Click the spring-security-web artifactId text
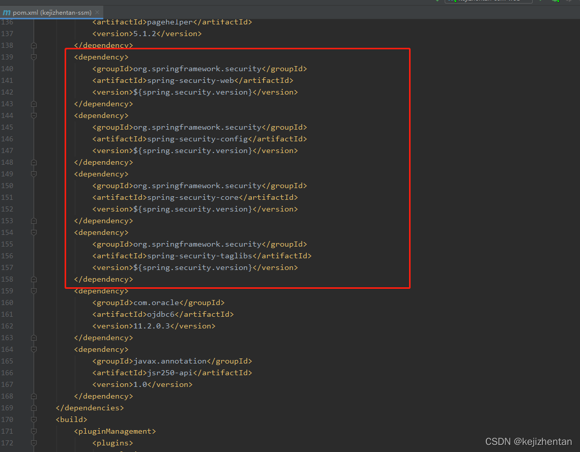580x452 pixels. tap(190, 80)
